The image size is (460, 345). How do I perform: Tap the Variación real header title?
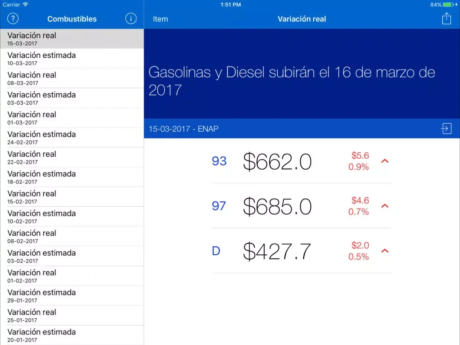point(302,19)
